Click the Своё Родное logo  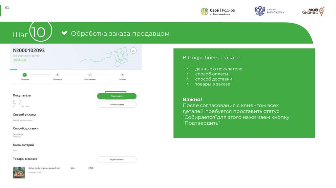tap(218, 11)
